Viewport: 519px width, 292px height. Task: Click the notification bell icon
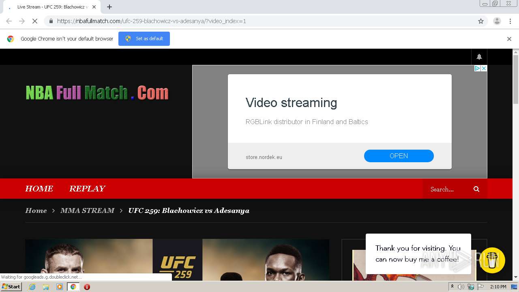[x=479, y=57]
